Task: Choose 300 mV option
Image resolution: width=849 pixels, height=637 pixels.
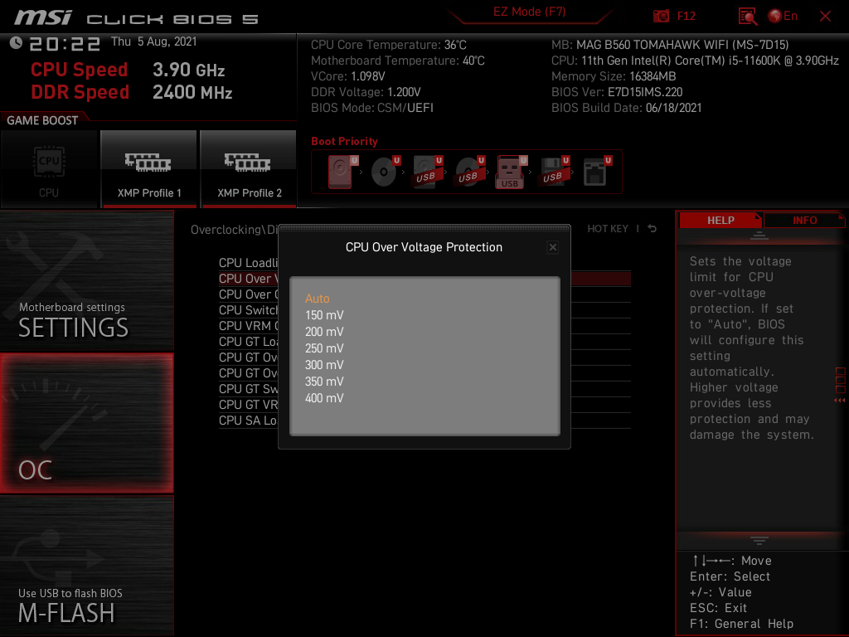Action: coord(324,365)
